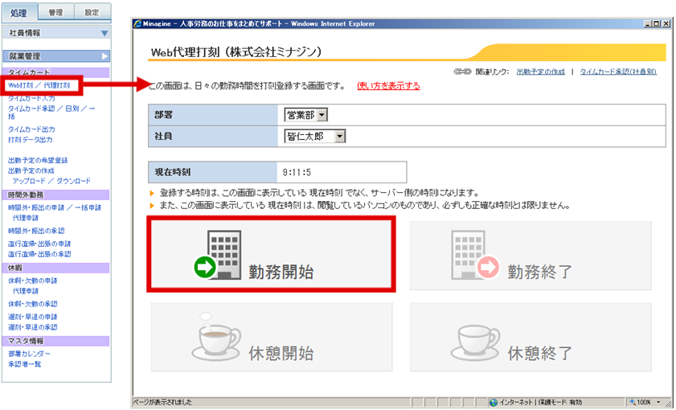Image resolution: width=676 pixels, height=410 pixels.
Task: Open Web打刻 in the sidebar
Action: [21, 85]
